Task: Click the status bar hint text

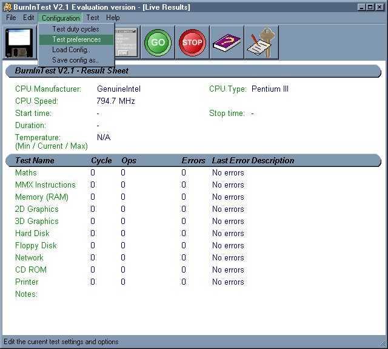Action: (61, 342)
